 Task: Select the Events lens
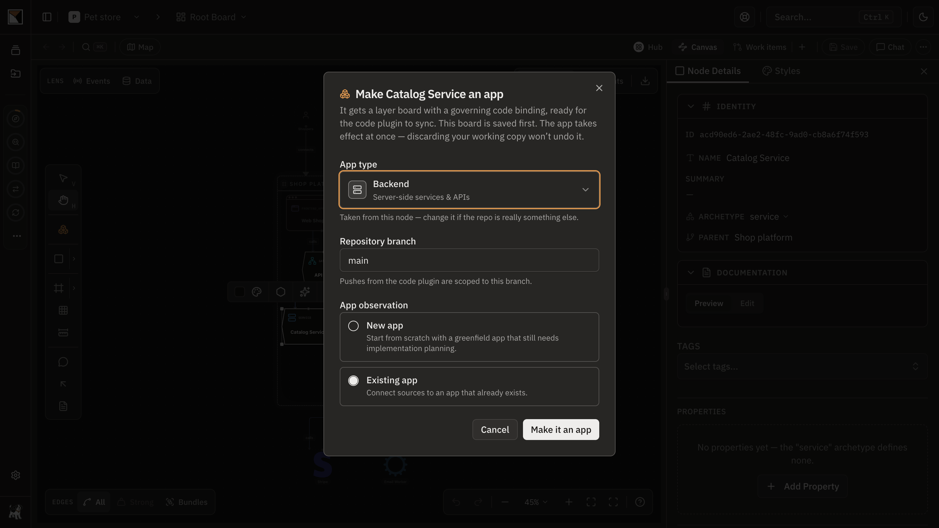pos(92,81)
